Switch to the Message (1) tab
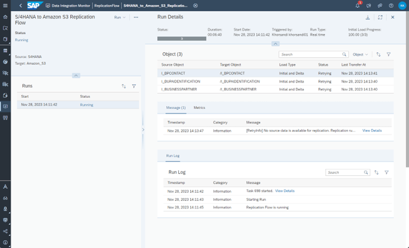 click(176, 108)
